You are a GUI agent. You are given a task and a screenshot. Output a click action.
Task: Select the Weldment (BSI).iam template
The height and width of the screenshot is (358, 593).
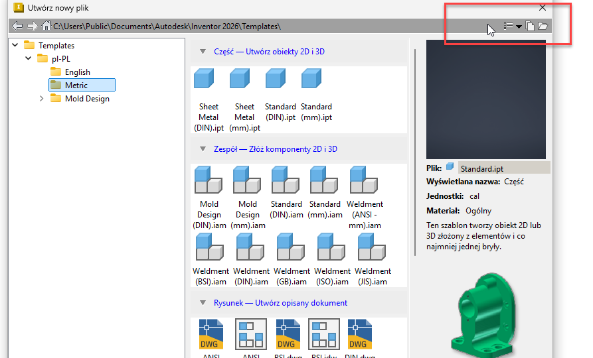(x=211, y=260)
